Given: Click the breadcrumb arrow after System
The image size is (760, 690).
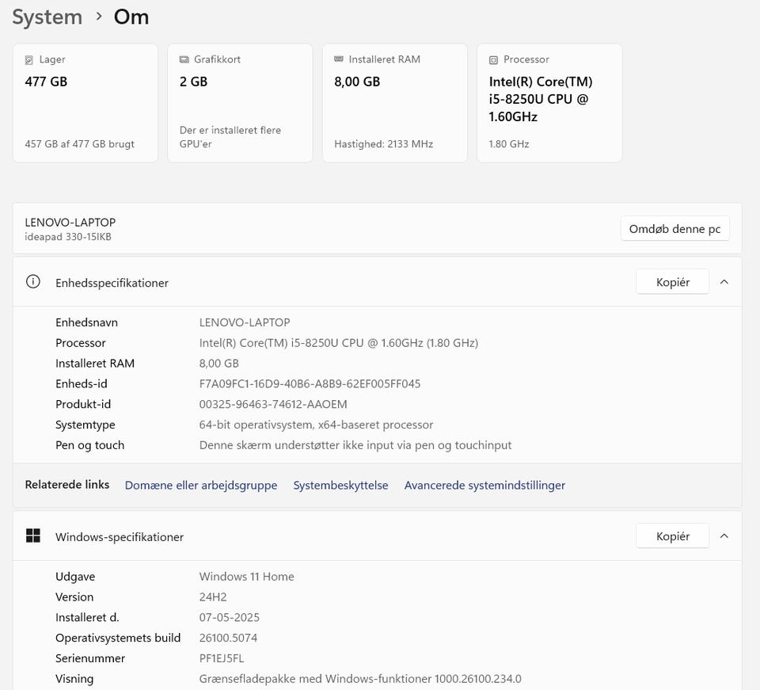Looking at the screenshot, I should point(99,17).
